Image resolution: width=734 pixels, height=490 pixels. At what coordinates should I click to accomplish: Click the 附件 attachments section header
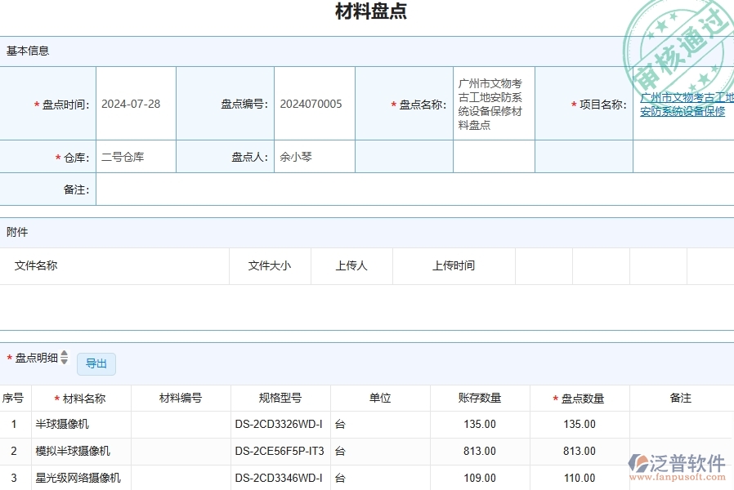(x=20, y=232)
